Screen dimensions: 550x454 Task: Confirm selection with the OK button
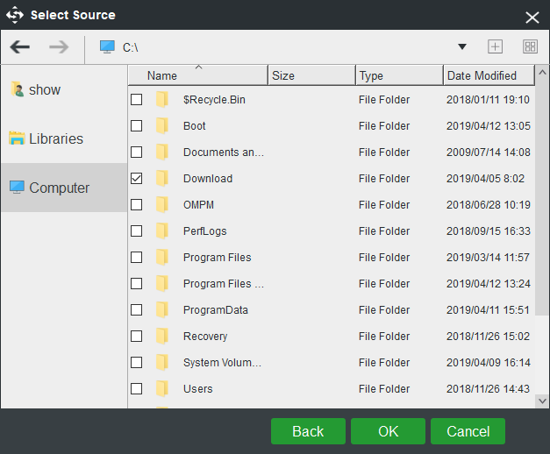(x=388, y=431)
